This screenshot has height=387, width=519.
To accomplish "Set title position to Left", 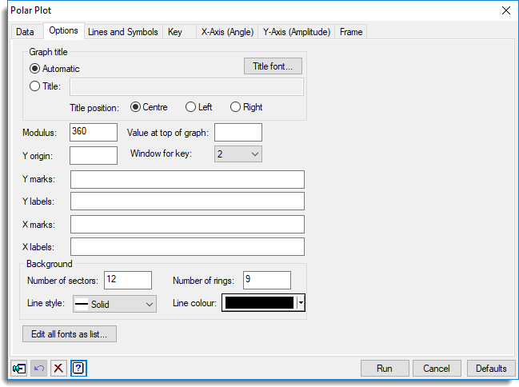I will (x=190, y=107).
